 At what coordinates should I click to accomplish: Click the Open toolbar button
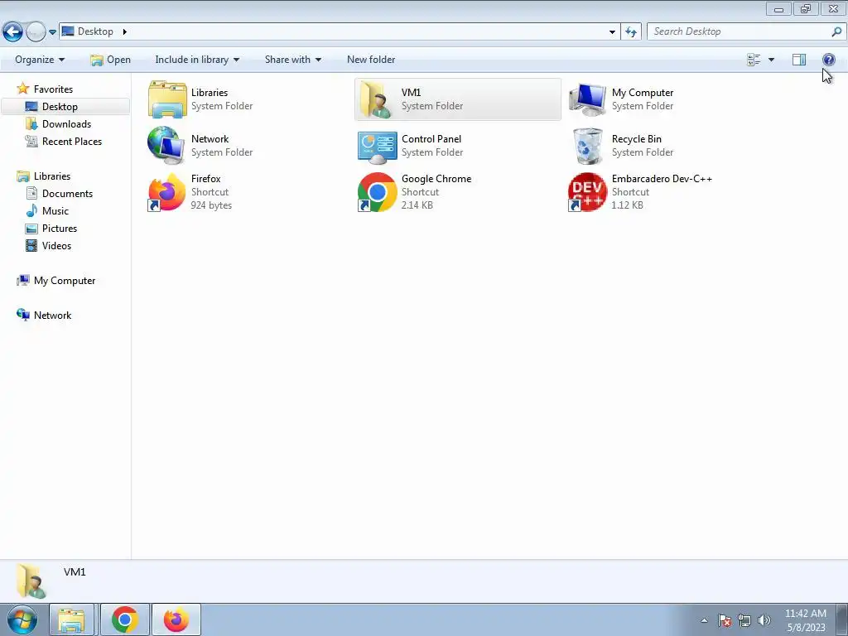coord(110,60)
